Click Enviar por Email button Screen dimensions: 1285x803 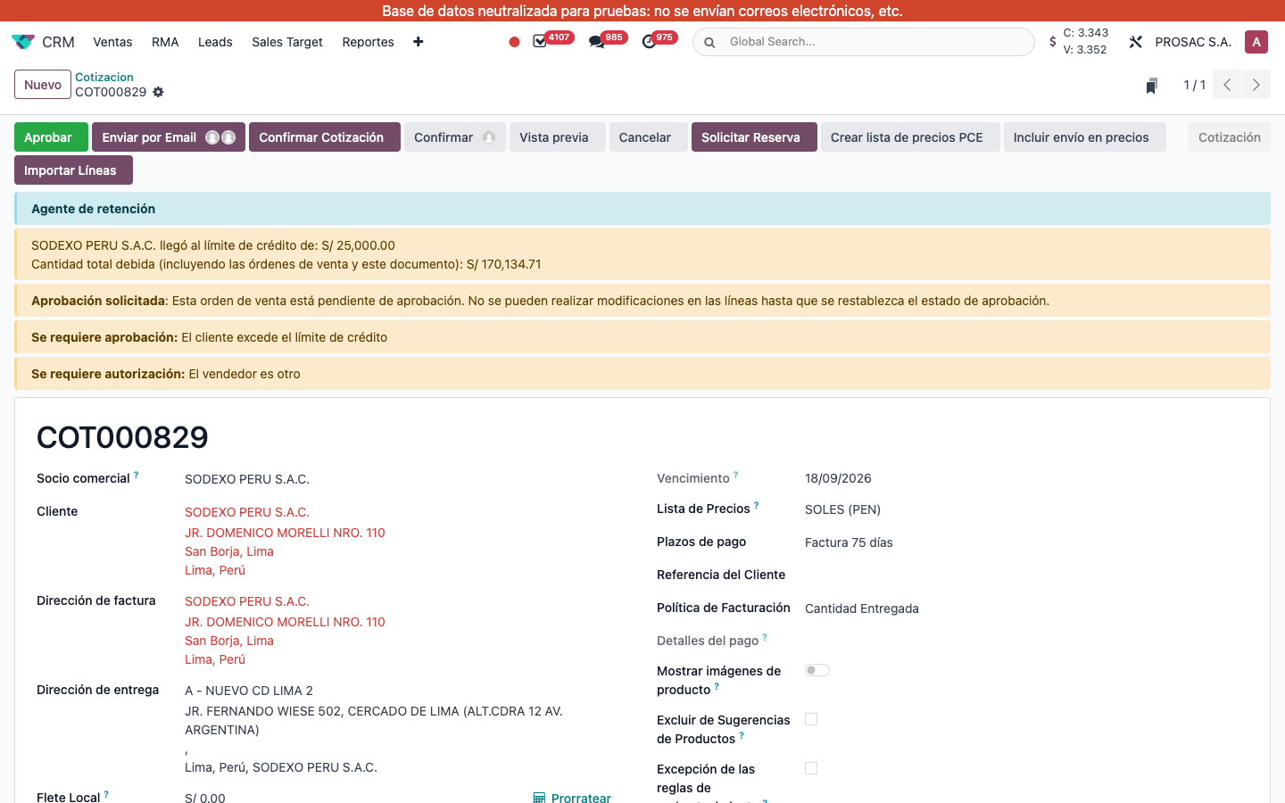pos(169,137)
